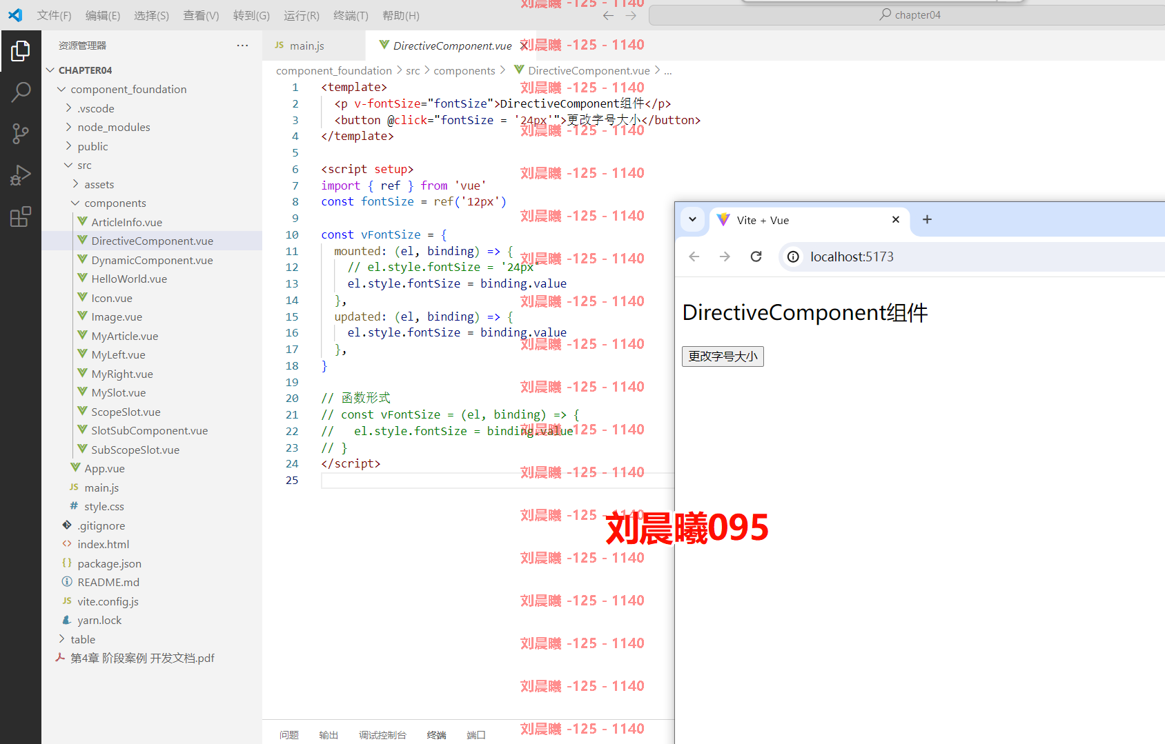Open the Search view in activity bar
This screenshot has height=744, width=1165.
(x=21, y=92)
